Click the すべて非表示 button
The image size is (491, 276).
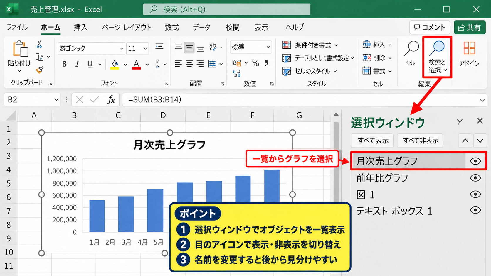pos(420,140)
